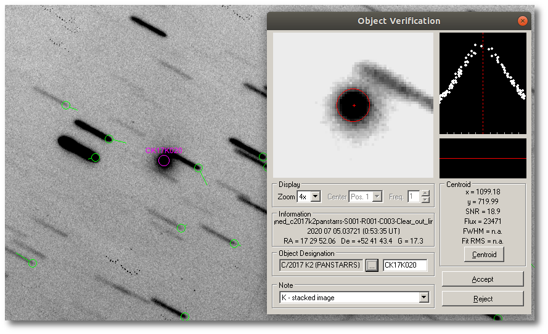Click the lower residual plot panel
Image resolution: width=548 pixels, height=334 pixels.
[482, 158]
